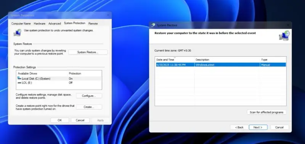305x144 pixels.
Task: Cancel the System Properties dialog
Action: (80, 120)
